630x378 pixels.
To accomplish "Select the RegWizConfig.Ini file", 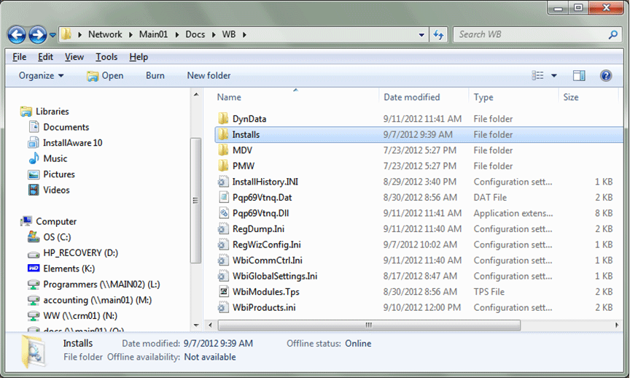I will [x=266, y=244].
